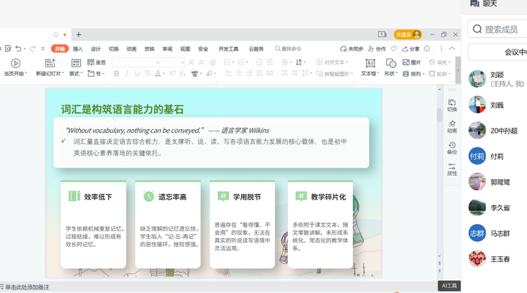Open the quick access customize arrow
Image resolution: width=527 pixels, height=293 pixels.
point(43,48)
